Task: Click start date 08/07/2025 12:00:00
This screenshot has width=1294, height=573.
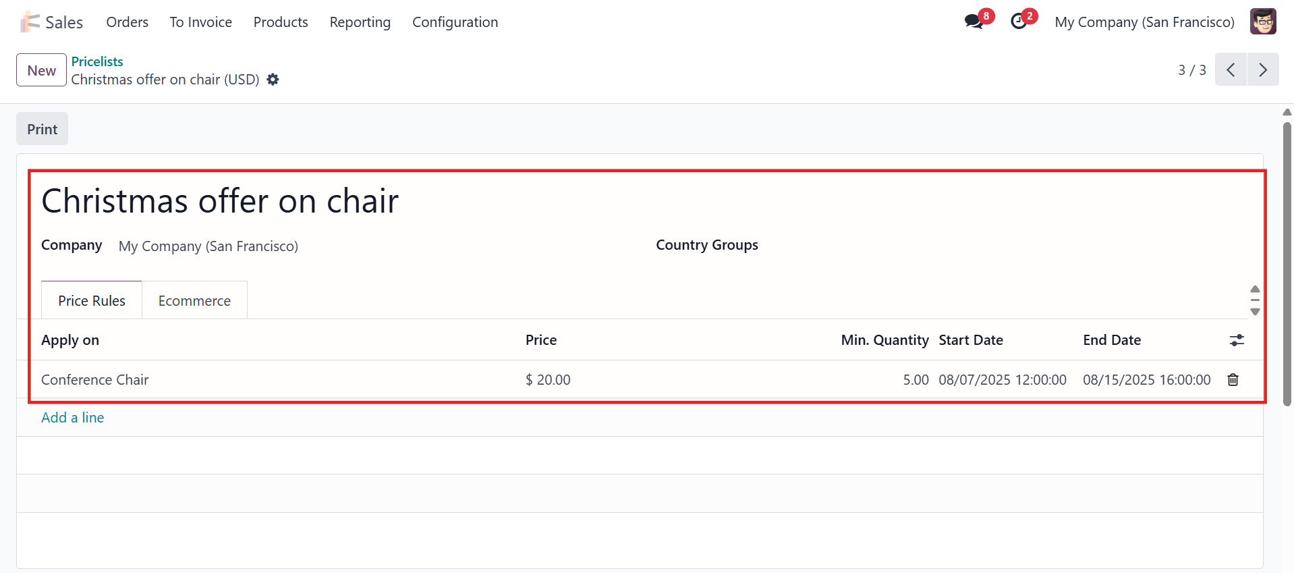Action: [x=1003, y=380]
